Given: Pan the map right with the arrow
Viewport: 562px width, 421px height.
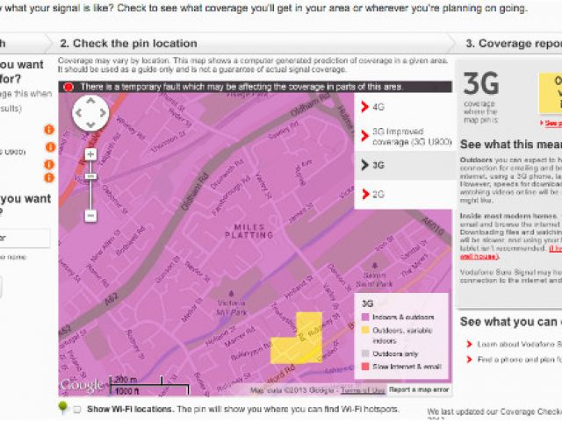Looking at the screenshot, I should 103,113.
